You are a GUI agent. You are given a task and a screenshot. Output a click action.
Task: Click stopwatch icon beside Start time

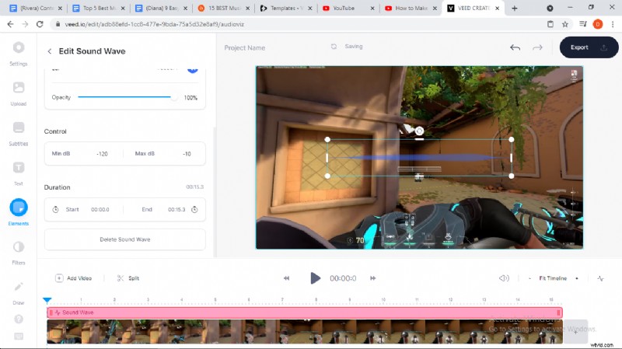coord(56,209)
